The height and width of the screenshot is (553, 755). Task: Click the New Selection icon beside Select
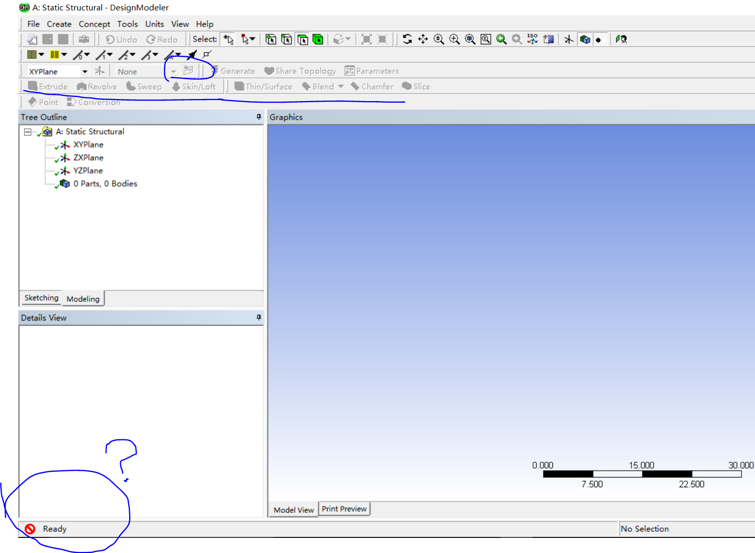[228, 39]
